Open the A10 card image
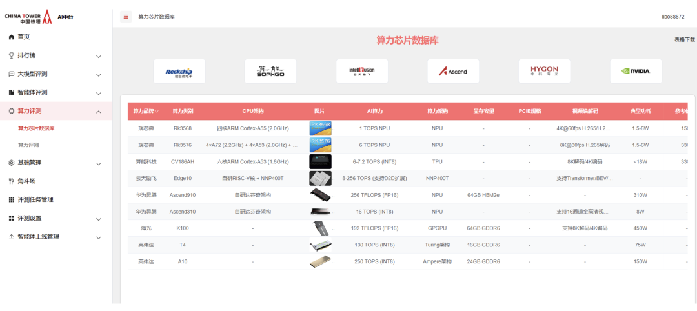Image resolution: width=697 pixels, height=311 pixels. coord(320,261)
